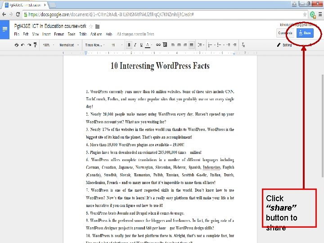
Task: Open the Format menu
Action: [59, 34]
